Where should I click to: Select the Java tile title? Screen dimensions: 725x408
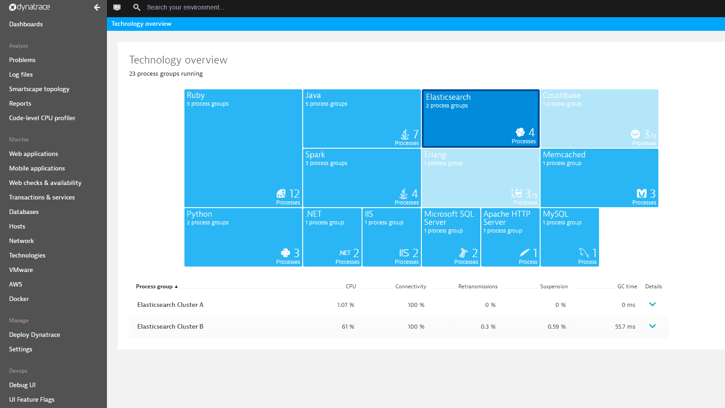point(313,95)
